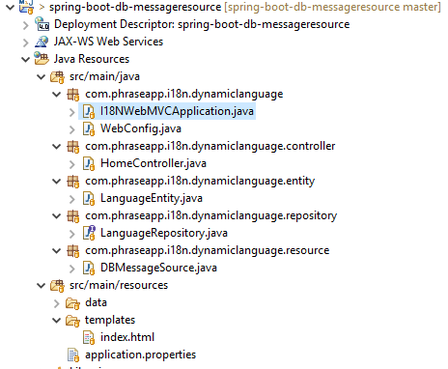
Task: Select 'Deployment Descriptor: spring-boot-db-messageresource' label
Action: [202, 24]
